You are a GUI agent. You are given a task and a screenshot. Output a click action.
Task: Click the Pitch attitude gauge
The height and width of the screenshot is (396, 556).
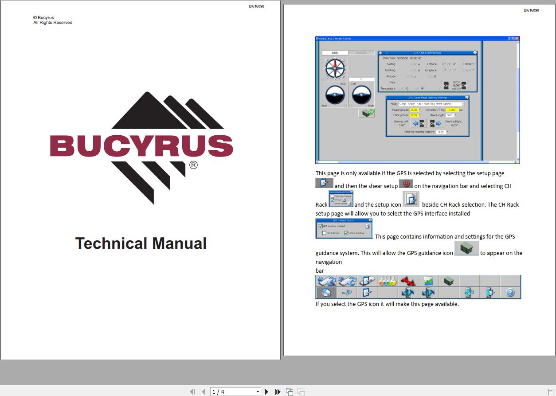[361, 94]
